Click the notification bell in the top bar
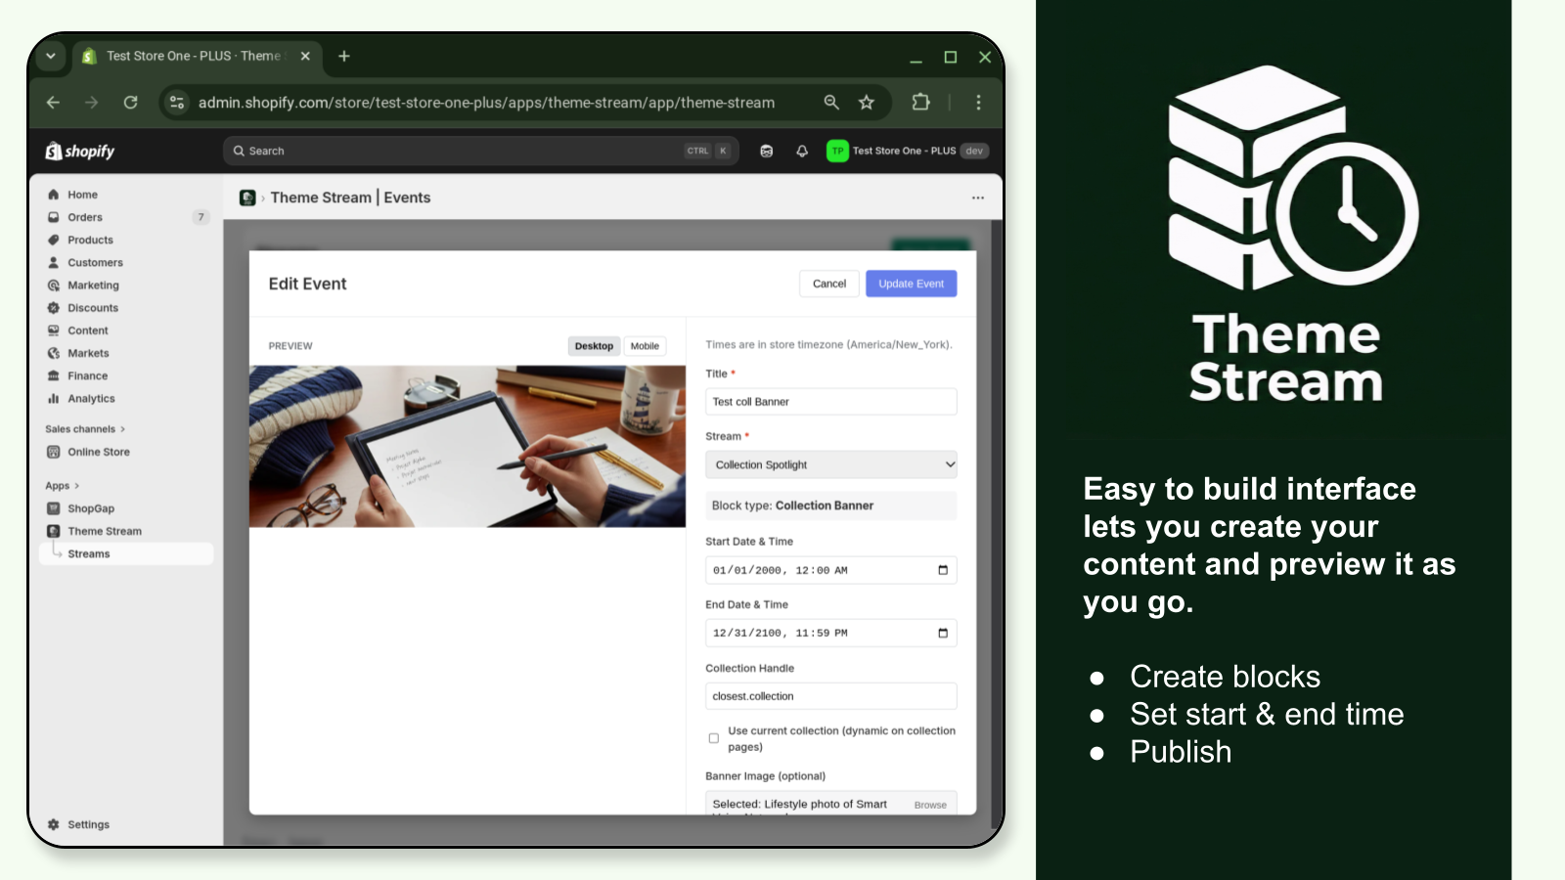Screen dimensions: 1565x880 801,151
